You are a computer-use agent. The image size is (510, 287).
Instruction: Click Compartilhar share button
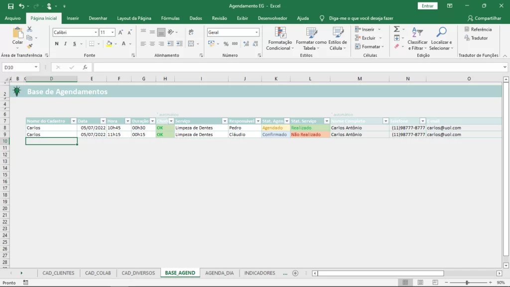[x=484, y=18]
